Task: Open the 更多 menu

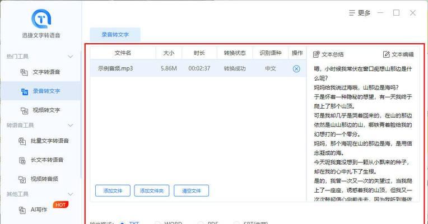Action: (x=360, y=13)
